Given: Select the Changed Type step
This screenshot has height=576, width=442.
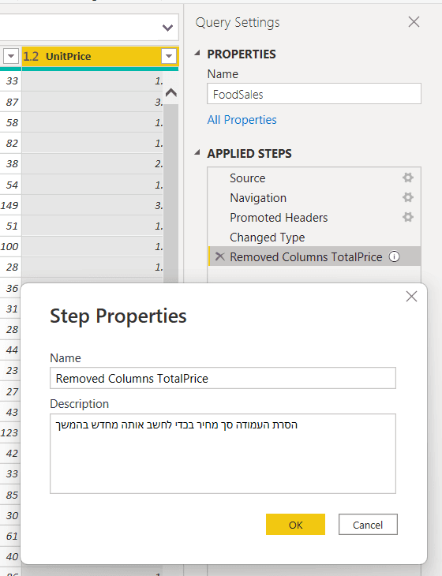Looking at the screenshot, I should tap(267, 238).
